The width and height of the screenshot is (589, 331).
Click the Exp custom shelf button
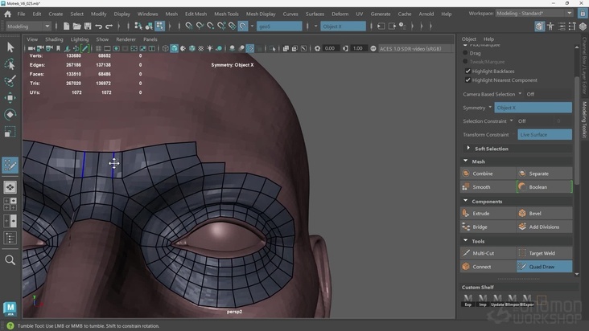click(x=468, y=300)
